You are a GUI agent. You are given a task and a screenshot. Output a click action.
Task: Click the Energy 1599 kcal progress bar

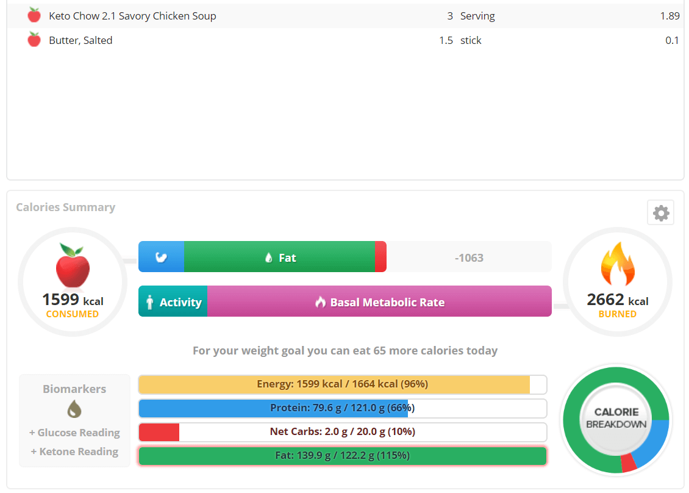click(343, 384)
